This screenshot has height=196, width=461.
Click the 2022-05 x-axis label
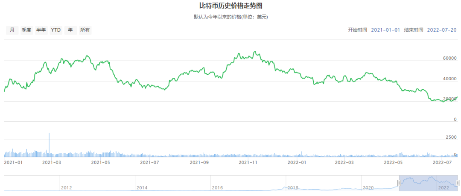click(394, 162)
